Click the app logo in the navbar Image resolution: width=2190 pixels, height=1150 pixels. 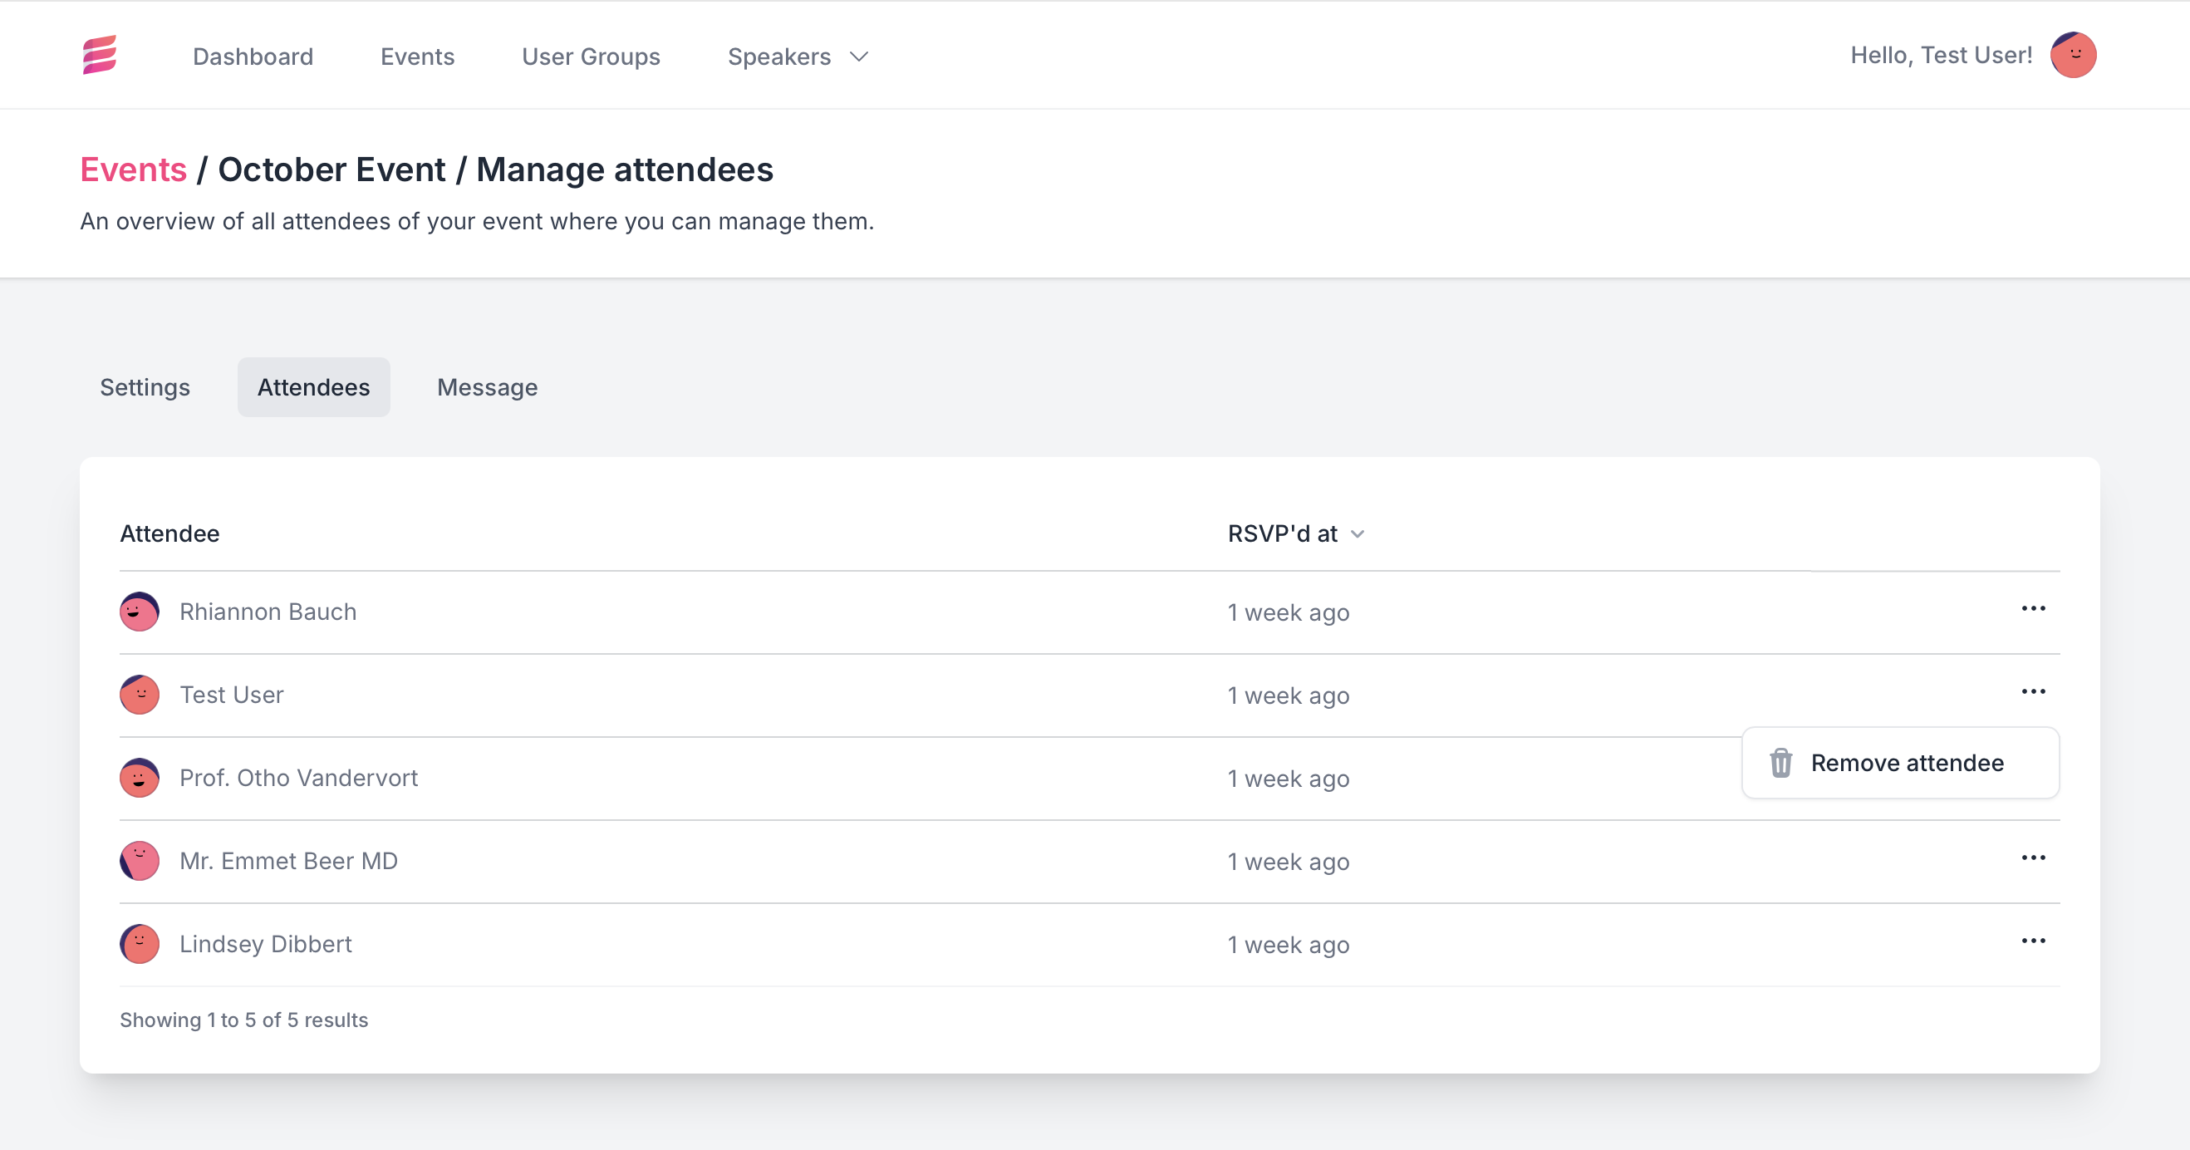pyautogui.click(x=100, y=56)
